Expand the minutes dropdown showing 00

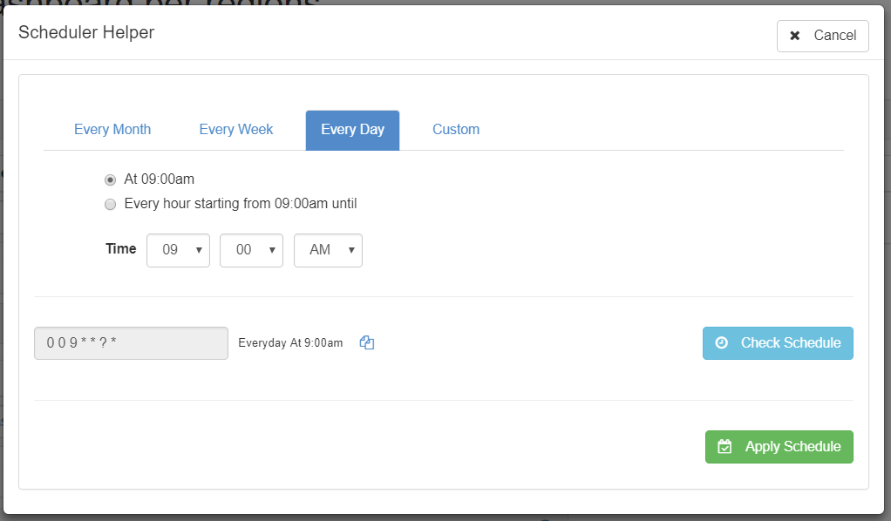tap(251, 250)
